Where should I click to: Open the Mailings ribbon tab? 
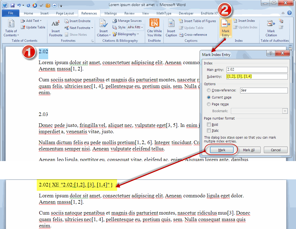(111, 13)
